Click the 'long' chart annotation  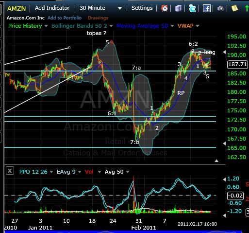tap(210, 53)
